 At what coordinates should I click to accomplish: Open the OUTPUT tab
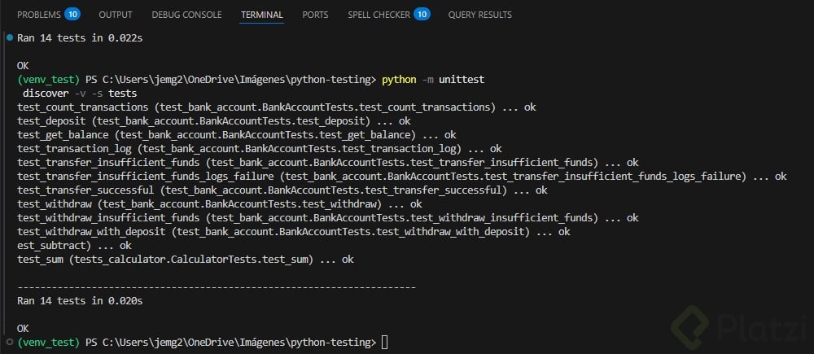[x=116, y=15]
